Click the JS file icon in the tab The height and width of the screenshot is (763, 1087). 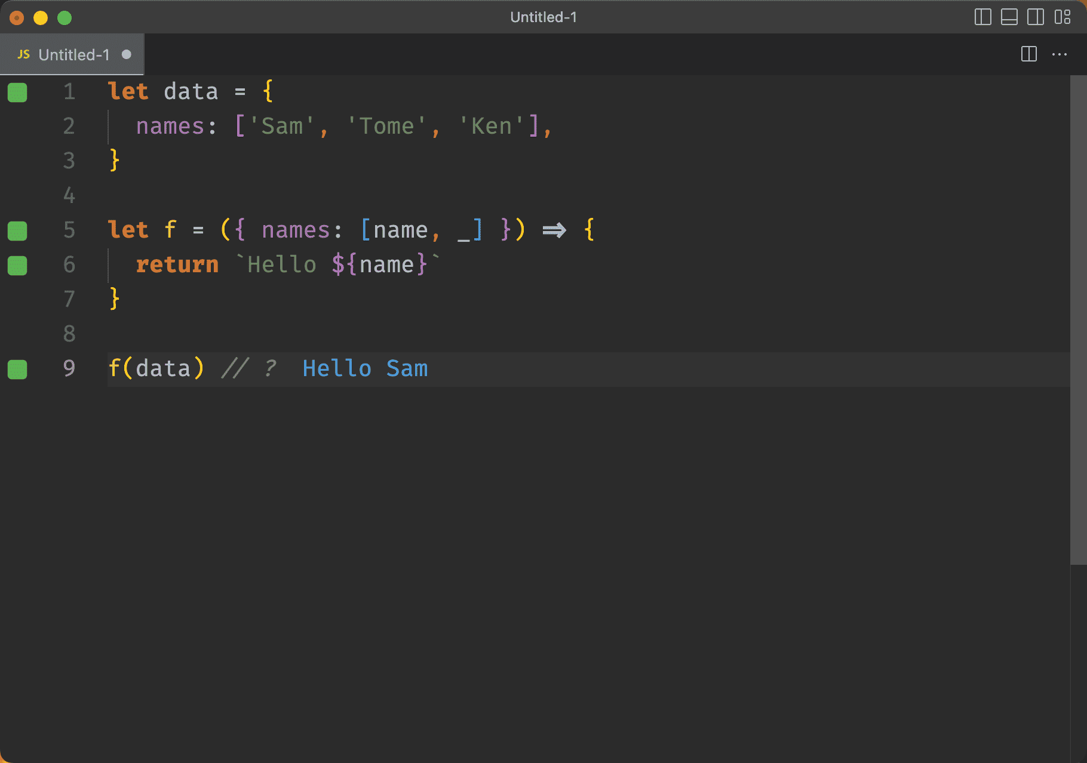24,54
